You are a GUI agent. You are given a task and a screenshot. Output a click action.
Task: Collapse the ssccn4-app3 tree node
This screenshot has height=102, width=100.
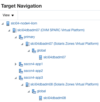tap(16, 78)
